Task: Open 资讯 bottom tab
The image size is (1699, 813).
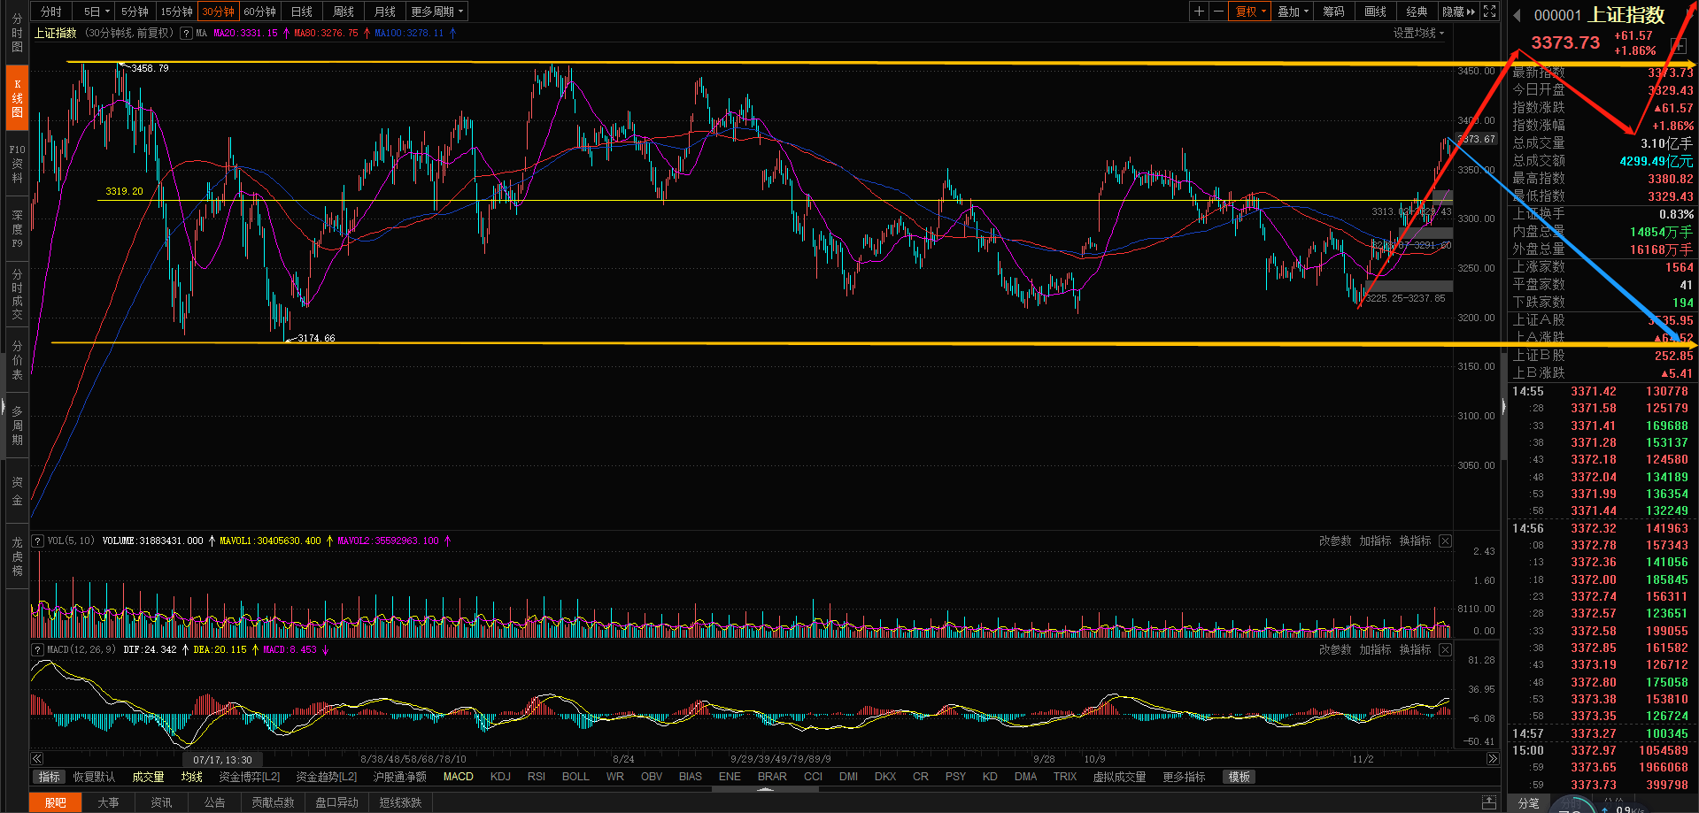Action: (161, 802)
